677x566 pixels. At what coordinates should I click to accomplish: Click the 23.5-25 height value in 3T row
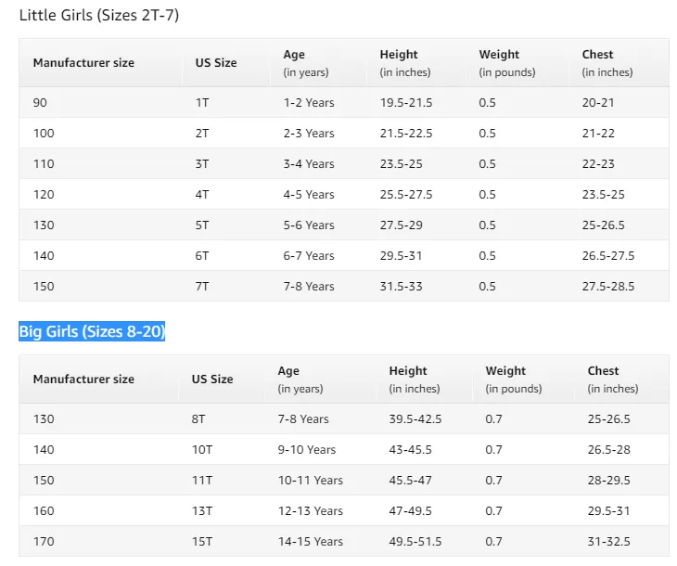point(402,163)
